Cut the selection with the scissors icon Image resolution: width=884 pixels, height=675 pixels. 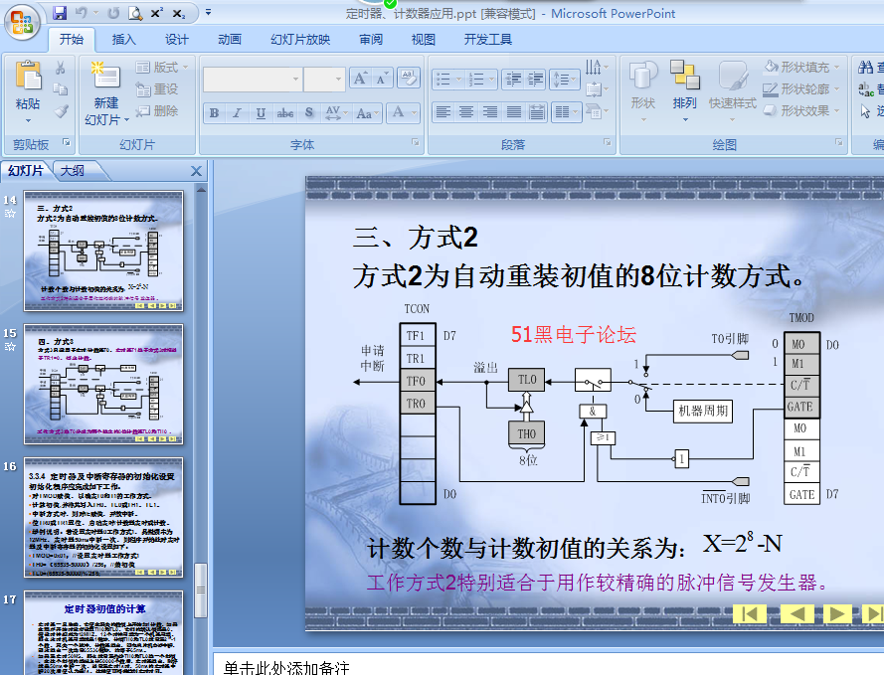coord(60,68)
